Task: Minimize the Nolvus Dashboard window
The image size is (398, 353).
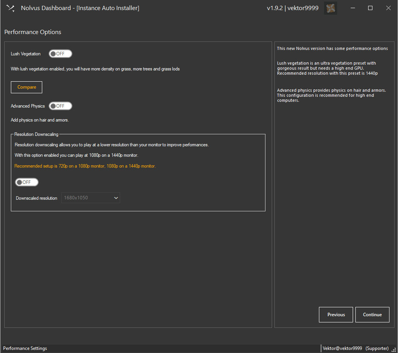Action: (353, 8)
